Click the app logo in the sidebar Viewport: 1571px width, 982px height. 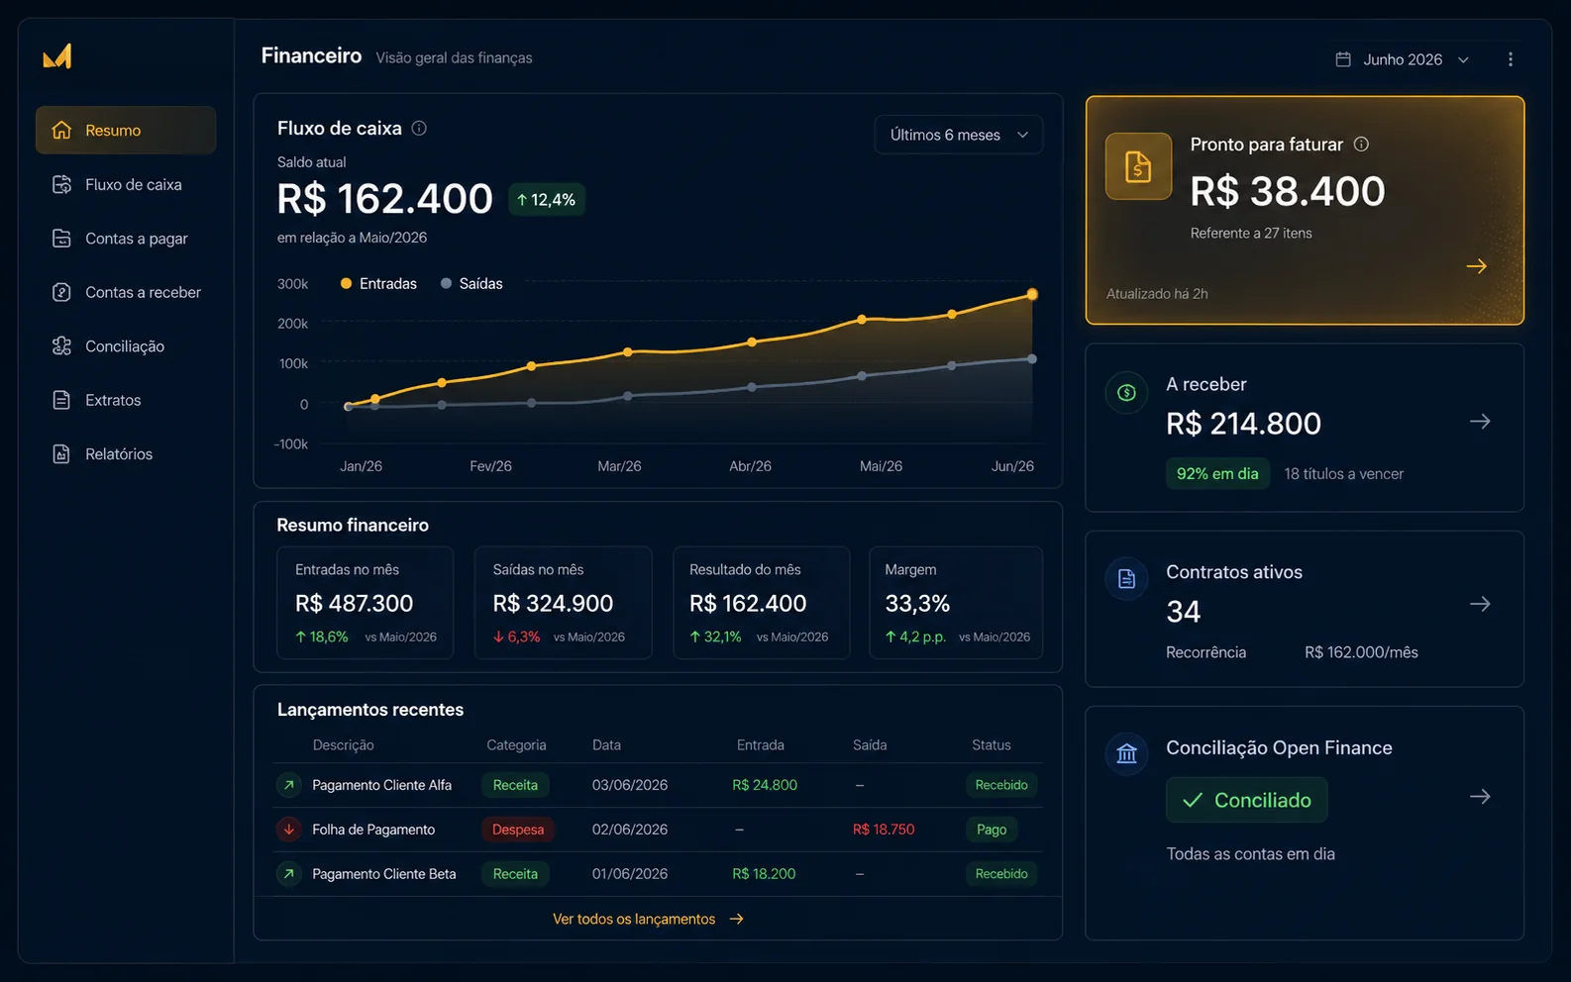(57, 56)
